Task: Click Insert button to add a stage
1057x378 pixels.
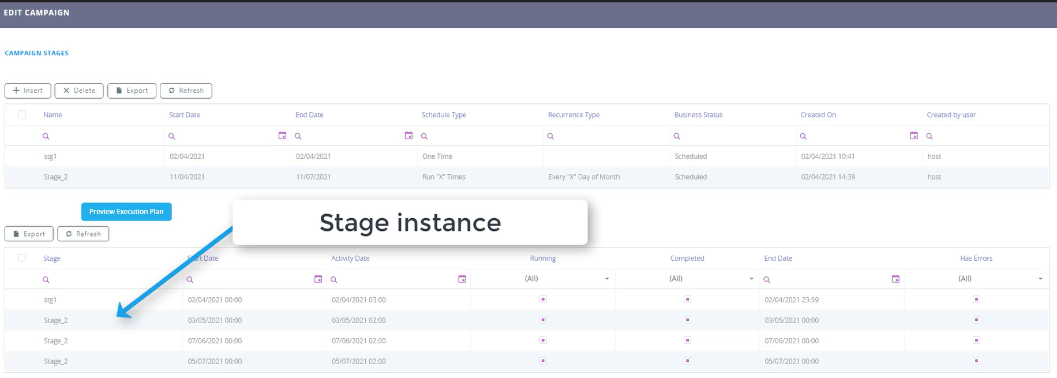Action: click(x=28, y=91)
